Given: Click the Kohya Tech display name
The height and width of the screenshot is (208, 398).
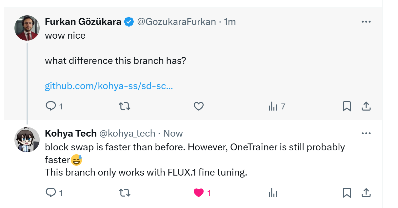Looking at the screenshot, I should coord(70,133).
